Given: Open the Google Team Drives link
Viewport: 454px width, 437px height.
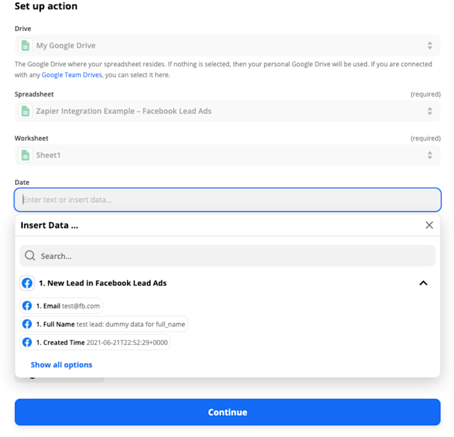Looking at the screenshot, I should pyautogui.click(x=72, y=75).
